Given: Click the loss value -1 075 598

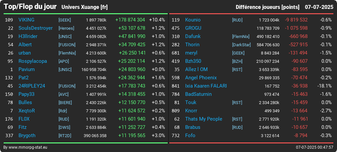Looking at the screenshot, I should (296, 28).
